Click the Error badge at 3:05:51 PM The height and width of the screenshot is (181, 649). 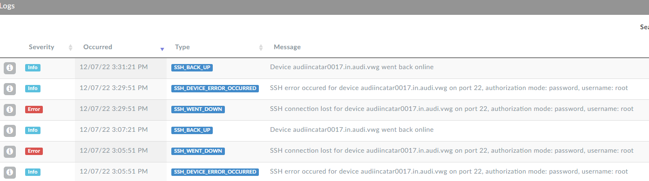(x=34, y=151)
